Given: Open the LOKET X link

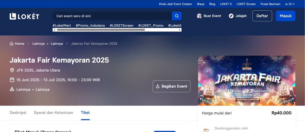Looking at the screenshot, I should coord(226,4).
